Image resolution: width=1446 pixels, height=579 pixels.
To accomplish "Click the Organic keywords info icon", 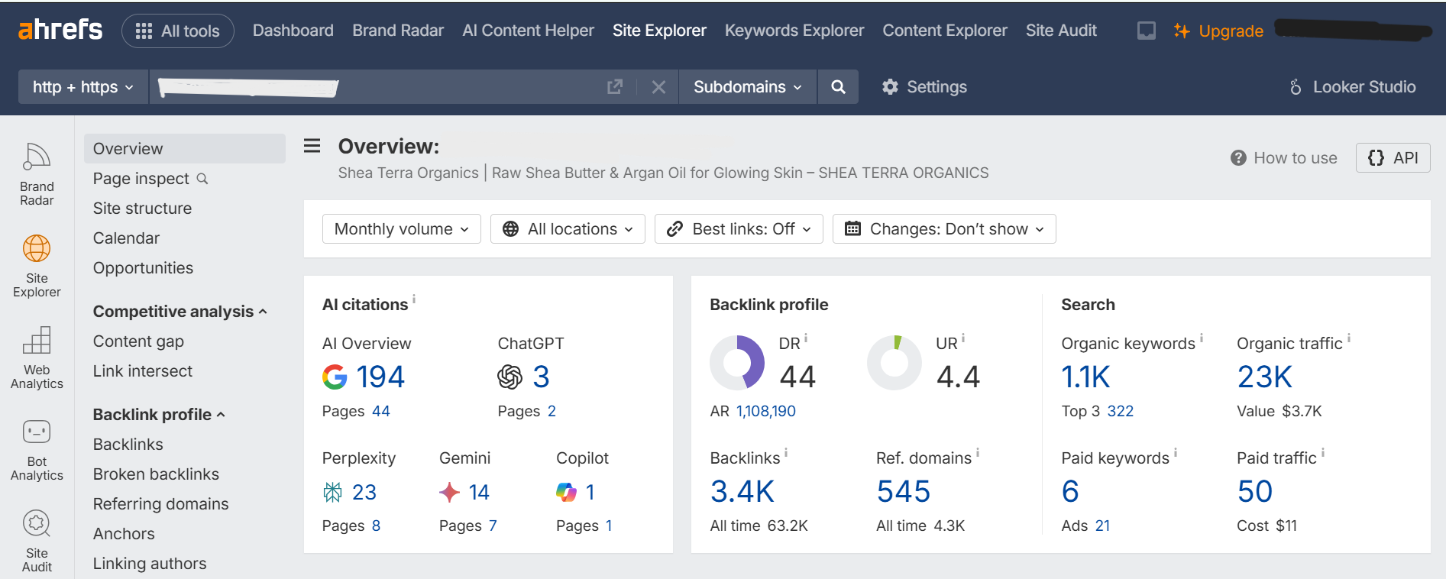I will [x=1202, y=338].
